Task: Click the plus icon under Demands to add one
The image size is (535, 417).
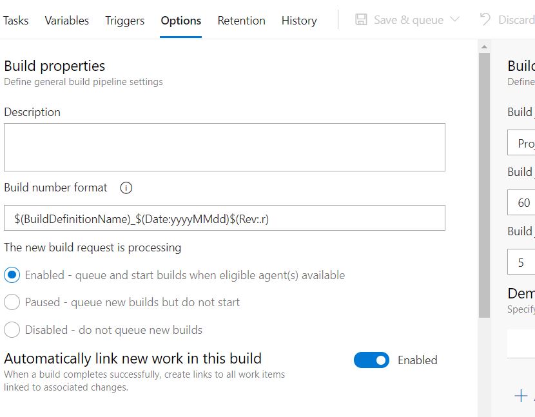Action: tap(519, 396)
